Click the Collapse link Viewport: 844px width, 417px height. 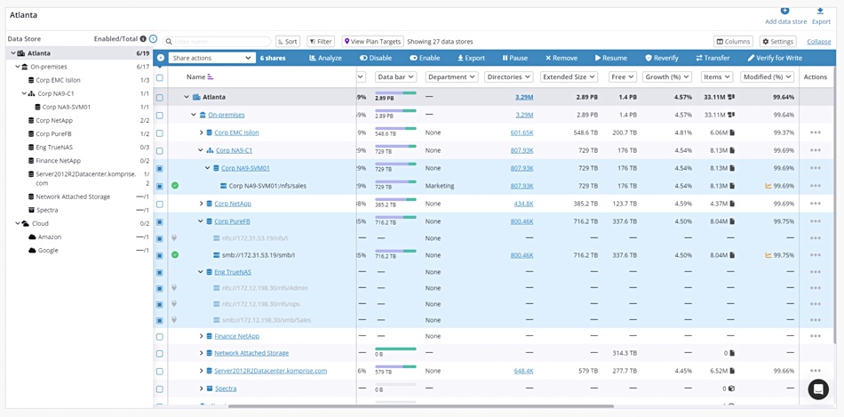[x=819, y=42]
